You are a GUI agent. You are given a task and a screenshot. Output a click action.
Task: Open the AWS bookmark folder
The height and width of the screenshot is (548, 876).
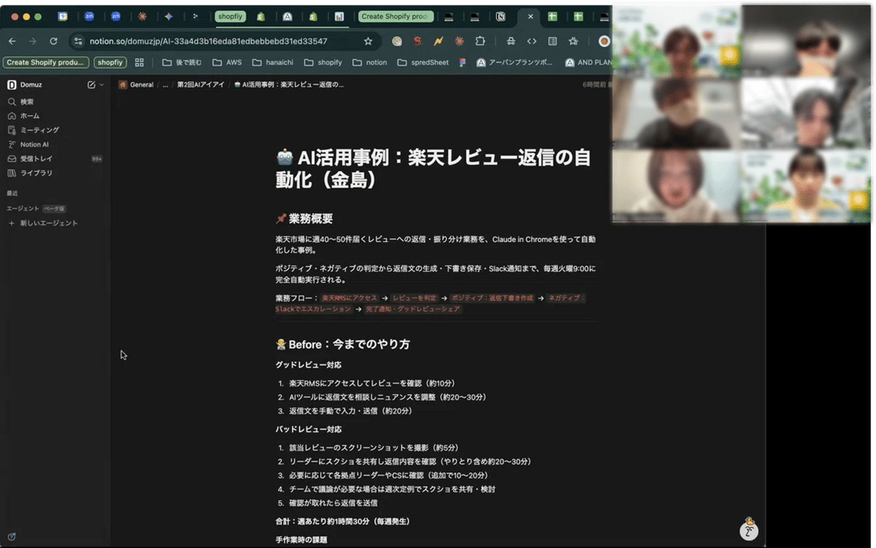tap(227, 62)
